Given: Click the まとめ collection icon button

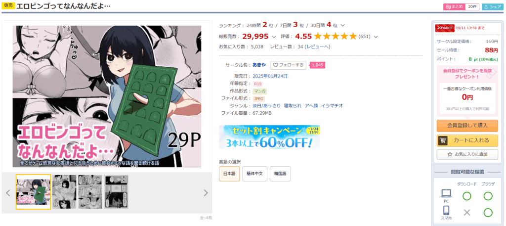Looking at the screenshot, I should pyautogui.click(x=455, y=7).
